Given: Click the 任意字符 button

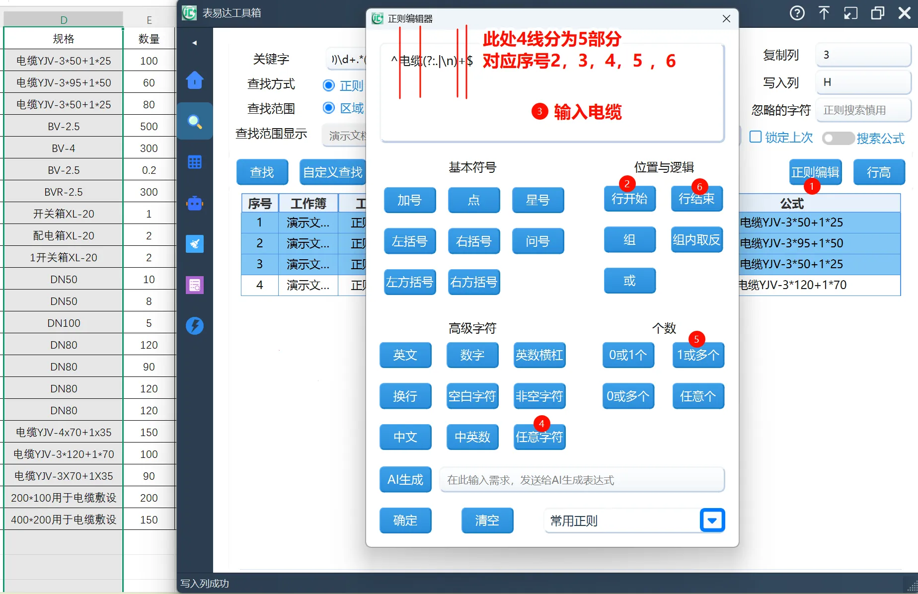Looking at the screenshot, I should (539, 437).
